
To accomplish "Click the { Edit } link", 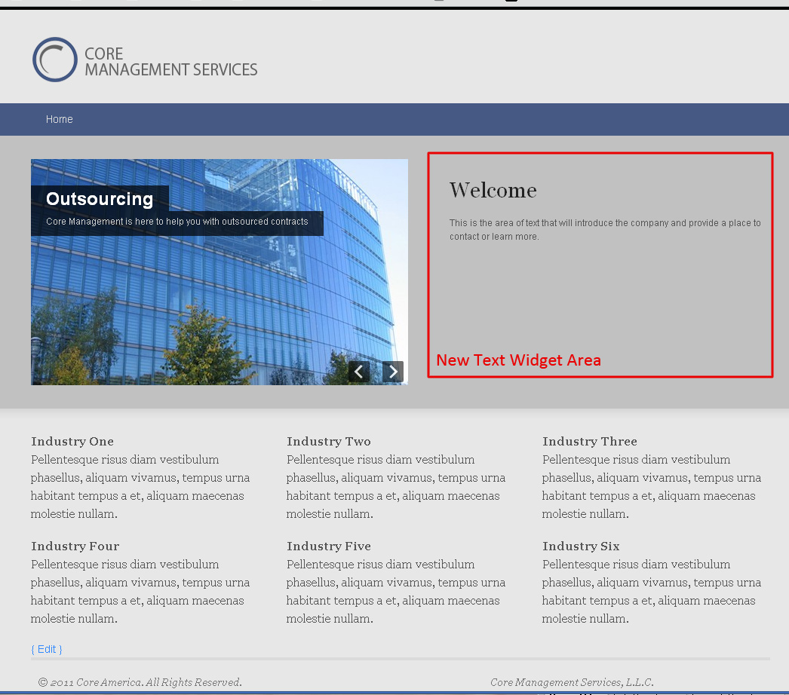I will pos(47,649).
